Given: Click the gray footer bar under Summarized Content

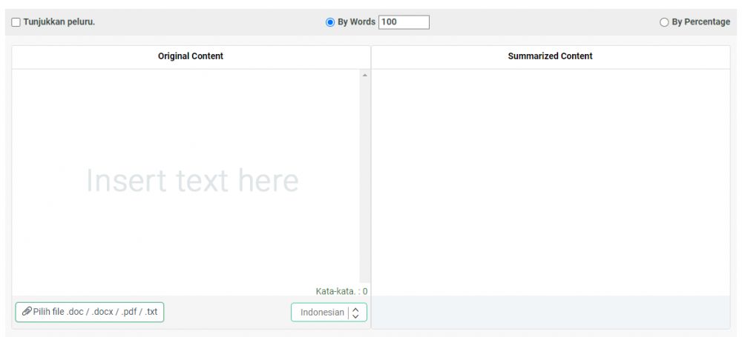Looking at the screenshot, I should coord(550,312).
